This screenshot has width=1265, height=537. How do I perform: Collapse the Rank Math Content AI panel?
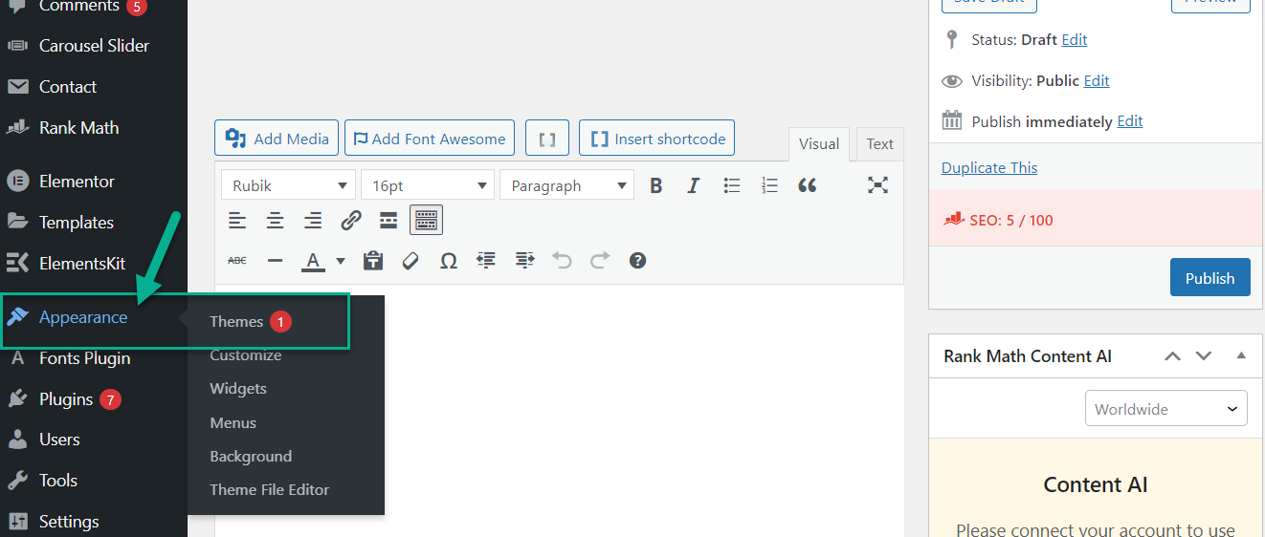point(1241,355)
